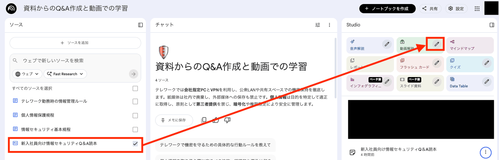The image size is (499, 160).
Task: Generate a Data Table
Action: 470,83
